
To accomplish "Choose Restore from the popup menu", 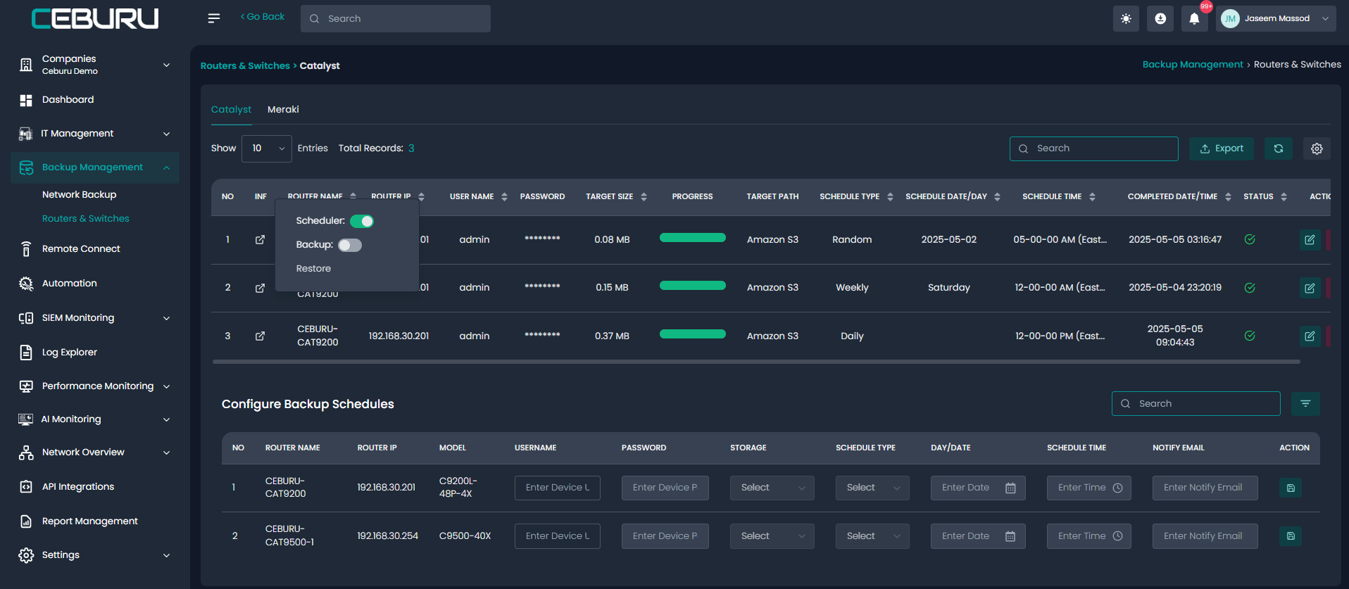I will click(x=313, y=269).
